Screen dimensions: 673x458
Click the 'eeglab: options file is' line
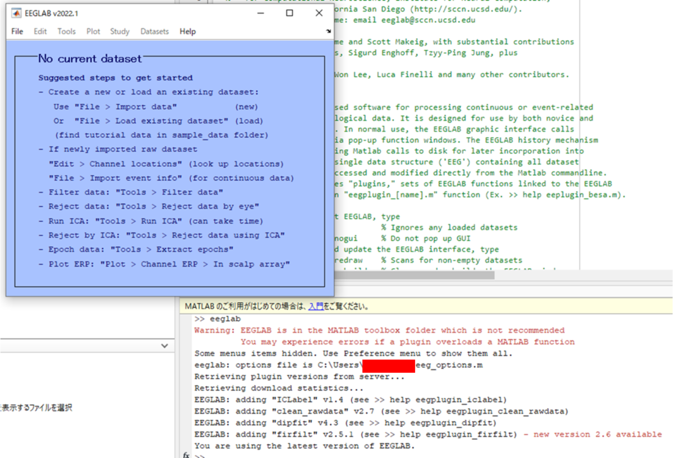(339, 365)
